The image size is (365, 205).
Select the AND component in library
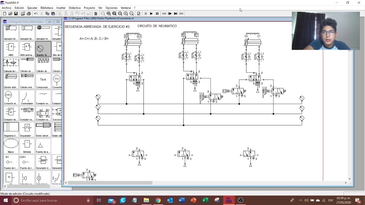pos(11,49)
